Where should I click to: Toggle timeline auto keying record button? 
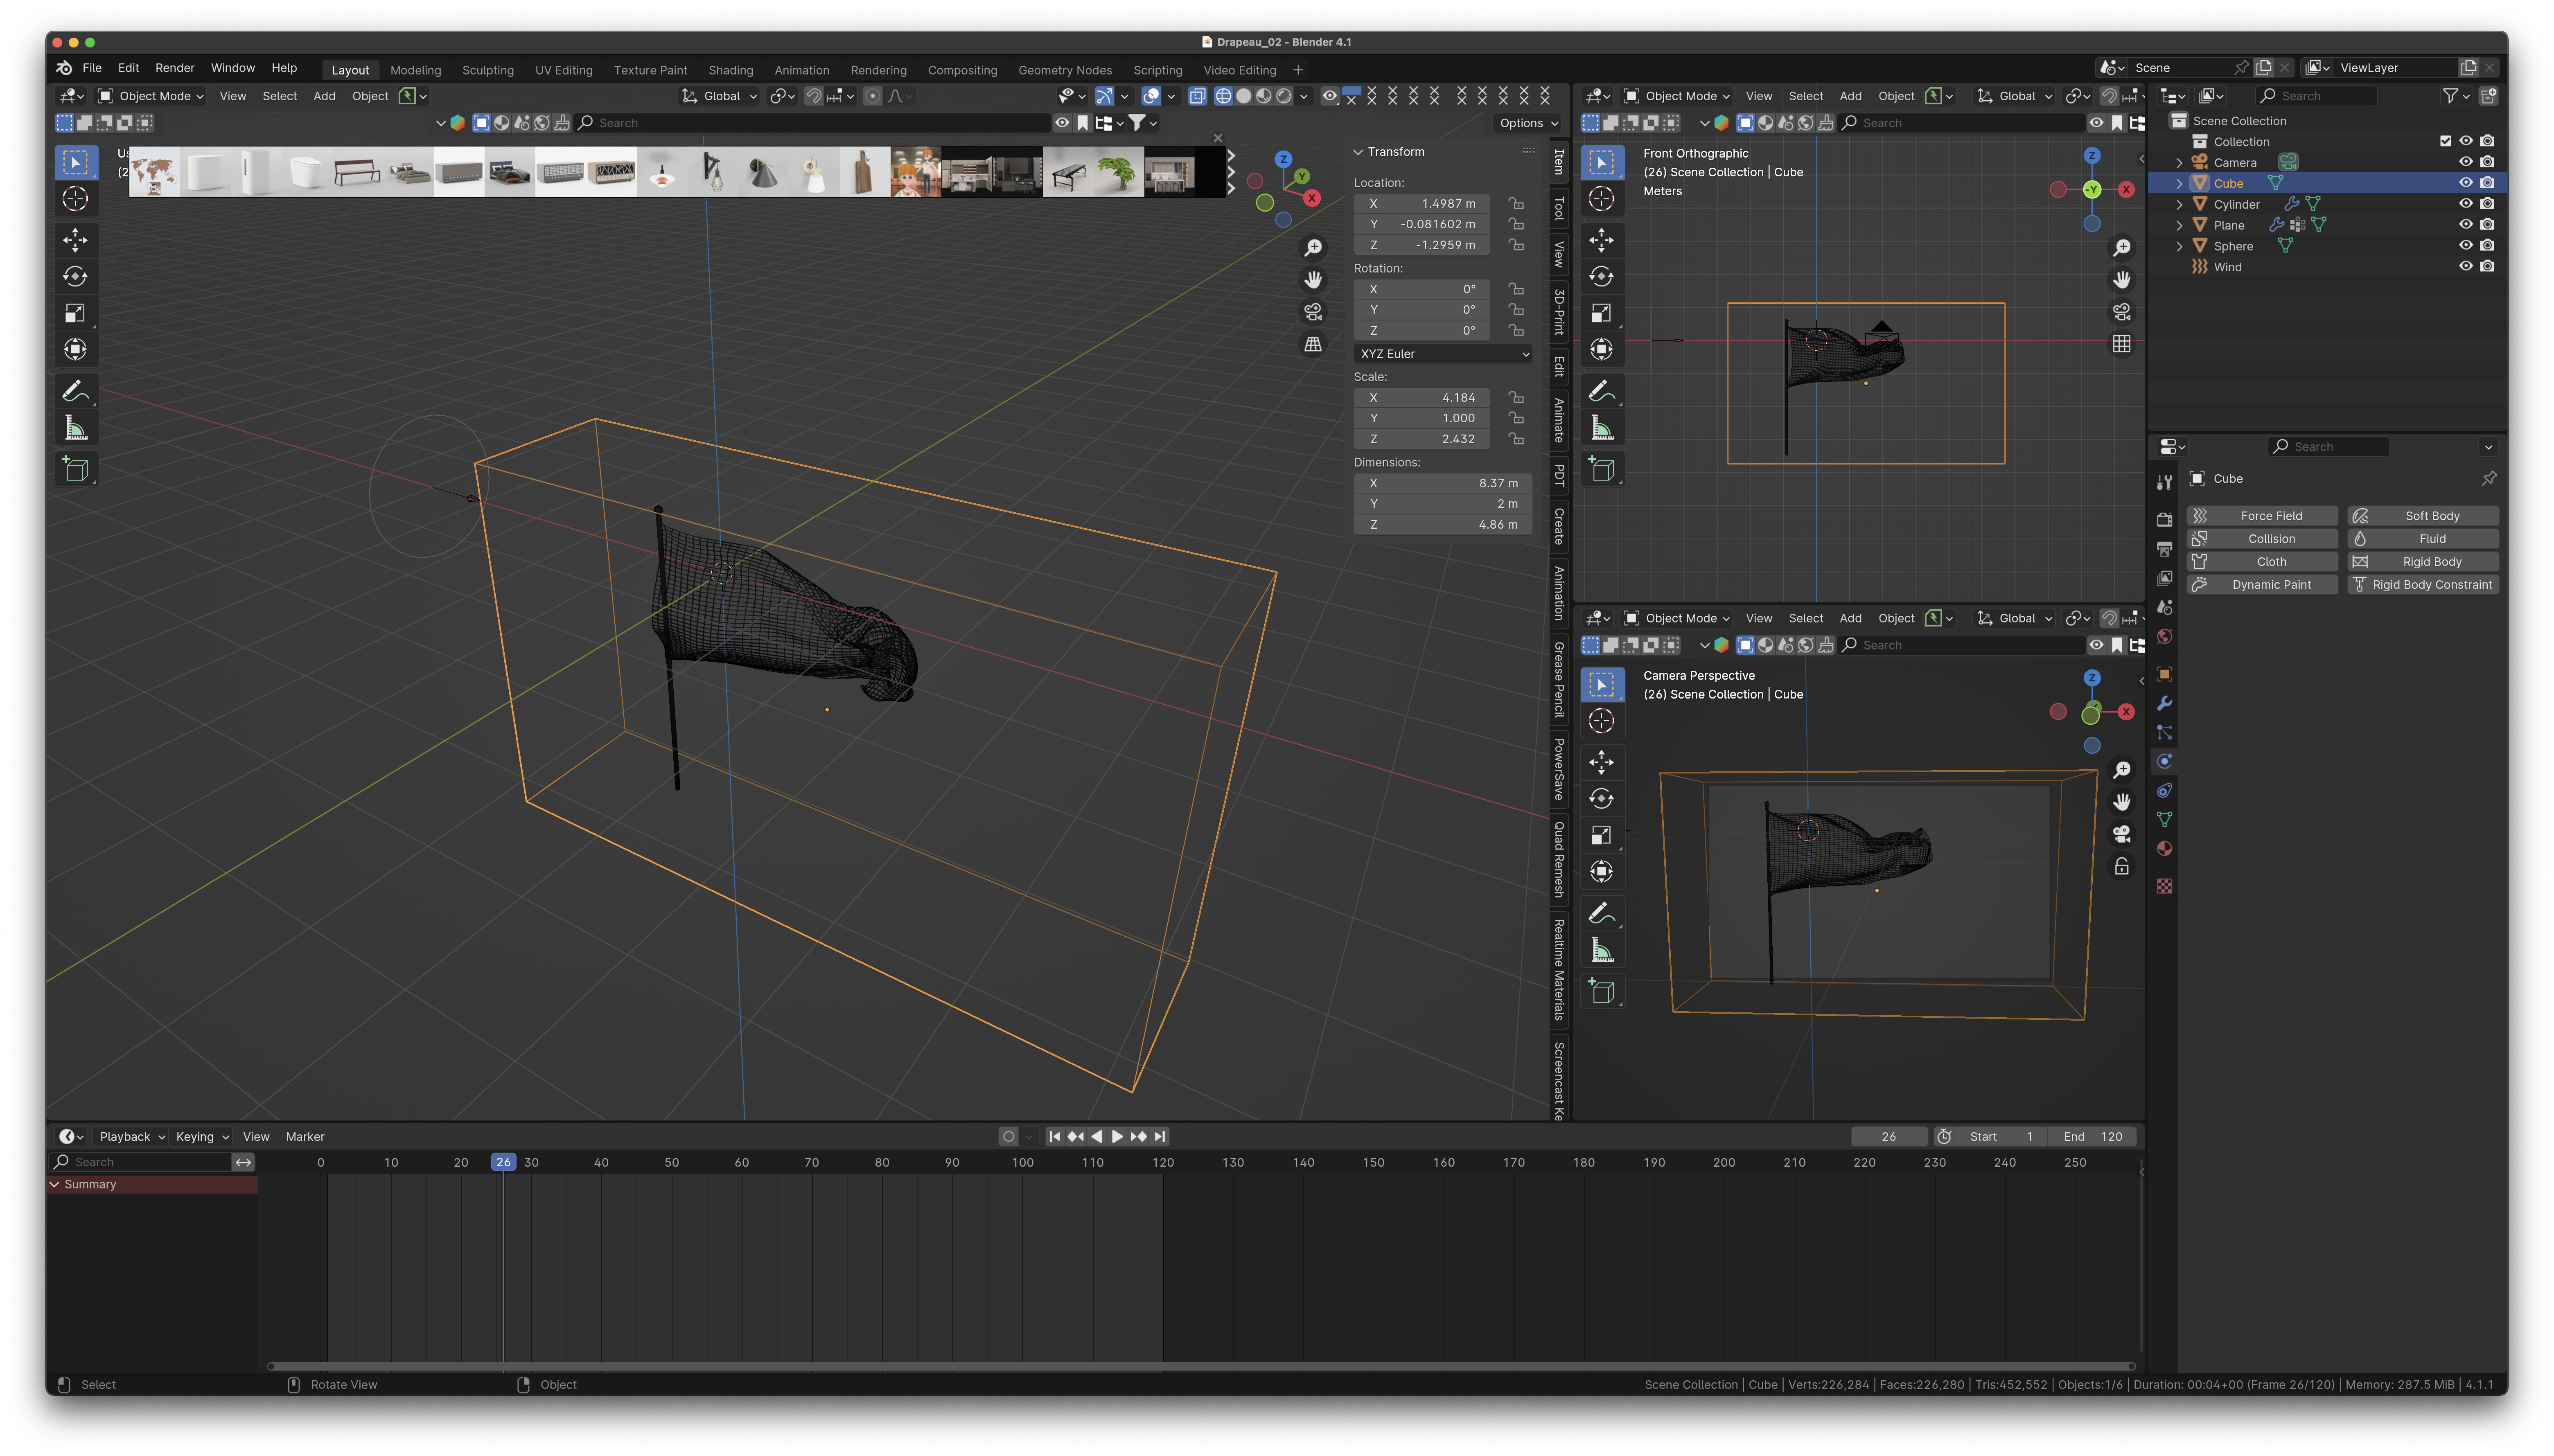pos(1008,1136)
